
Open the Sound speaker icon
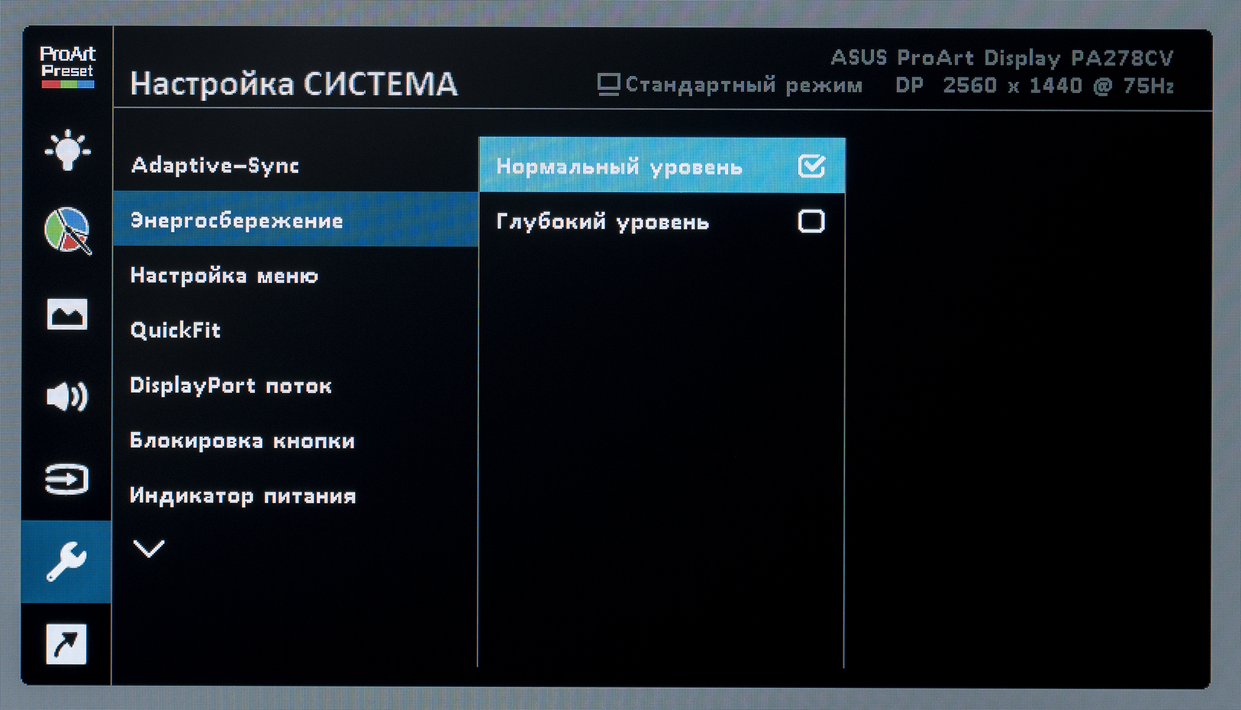pos(67,396)
